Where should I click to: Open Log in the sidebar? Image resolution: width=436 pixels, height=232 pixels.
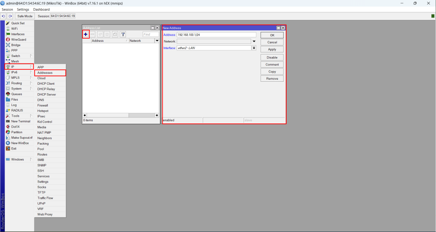[14, 105]
